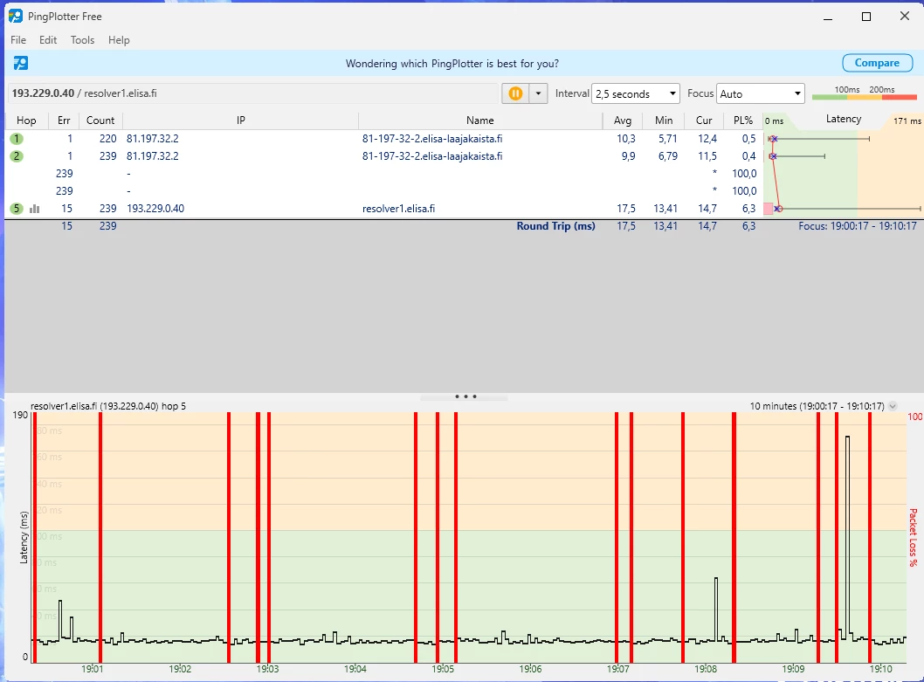Viewport: 924px width, 682px height.
Task: Pause the trace with the orange button
Action: [x=515, y=93]
